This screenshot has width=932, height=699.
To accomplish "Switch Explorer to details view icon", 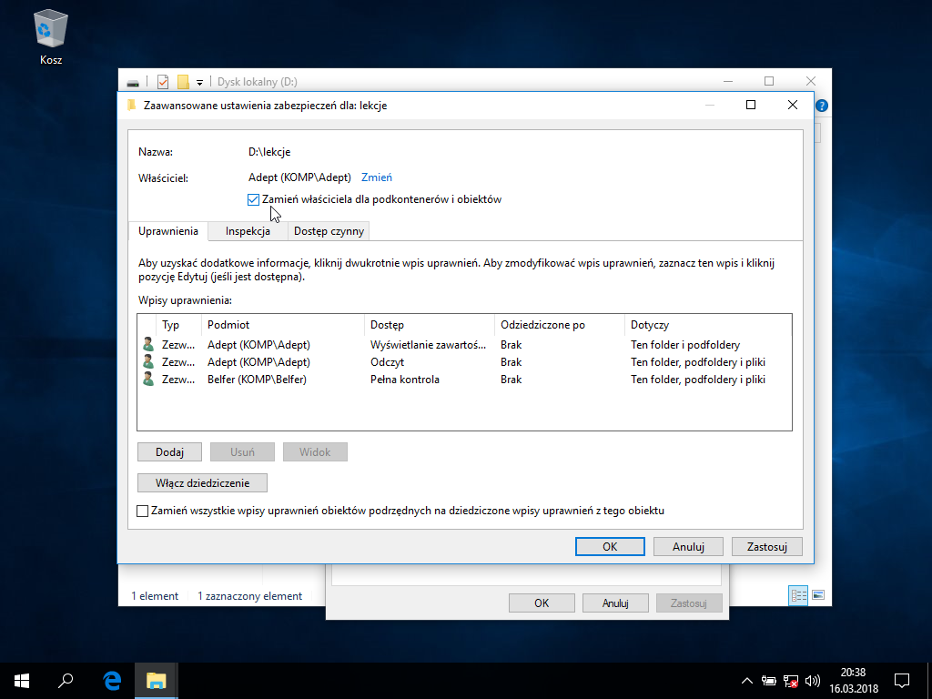I will (x=798, y=595).
